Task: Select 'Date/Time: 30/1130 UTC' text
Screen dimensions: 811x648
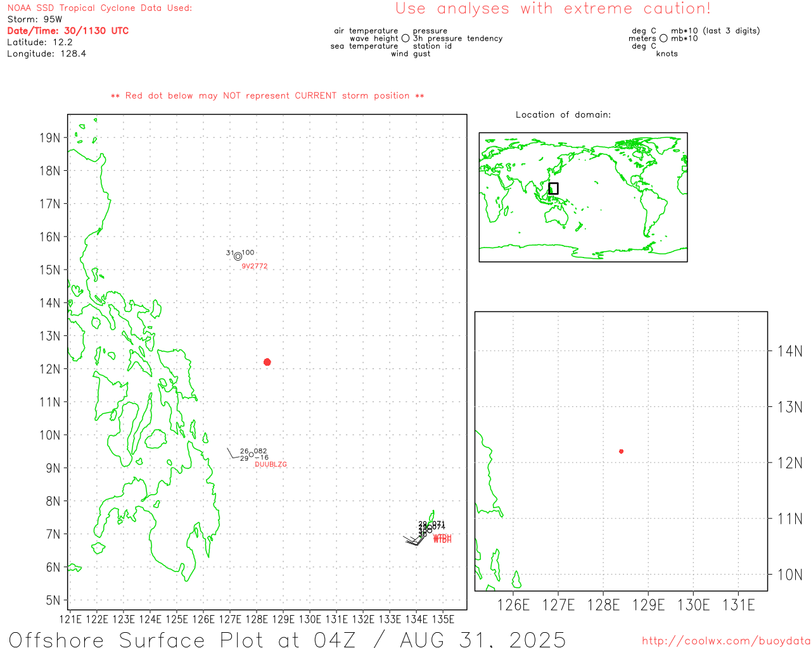Action: (68, 30)
